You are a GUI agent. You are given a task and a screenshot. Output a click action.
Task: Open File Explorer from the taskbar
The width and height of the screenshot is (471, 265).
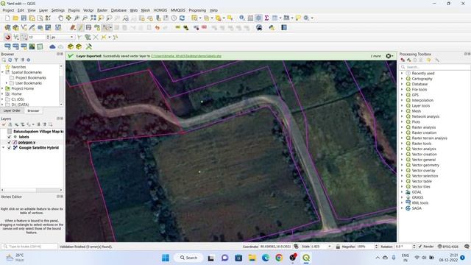click(252, 258)
